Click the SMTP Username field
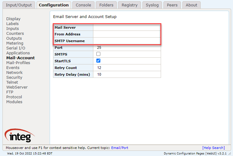 (127, 41)
